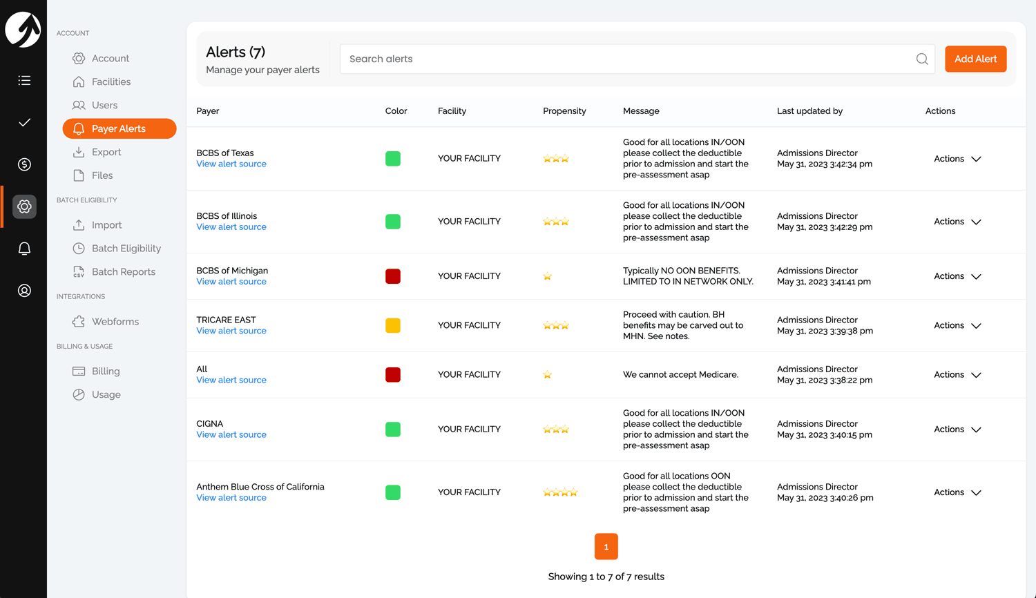
Task: Click the Account gear icon in sidebar
Action: [x=79, y=58]
